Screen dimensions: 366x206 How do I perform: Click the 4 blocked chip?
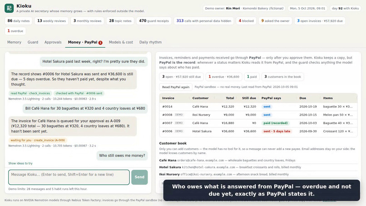pos(246,21)
